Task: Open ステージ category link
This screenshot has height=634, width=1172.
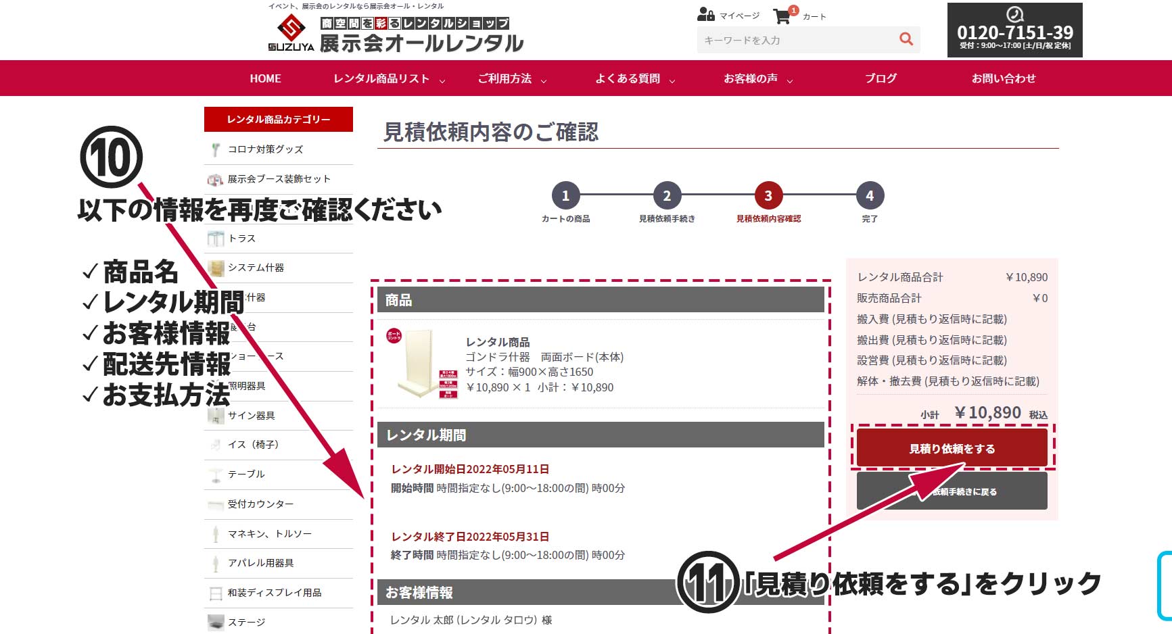Action: pyautogui.click(x=246, y=623)
